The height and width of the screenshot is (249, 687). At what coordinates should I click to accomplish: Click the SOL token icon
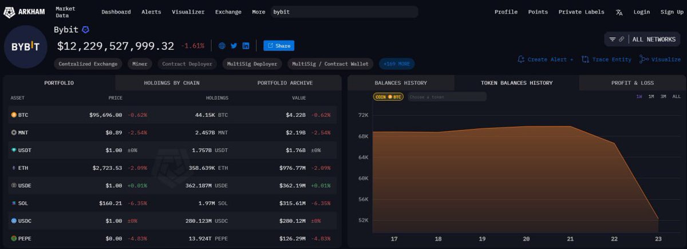[14, 203]
